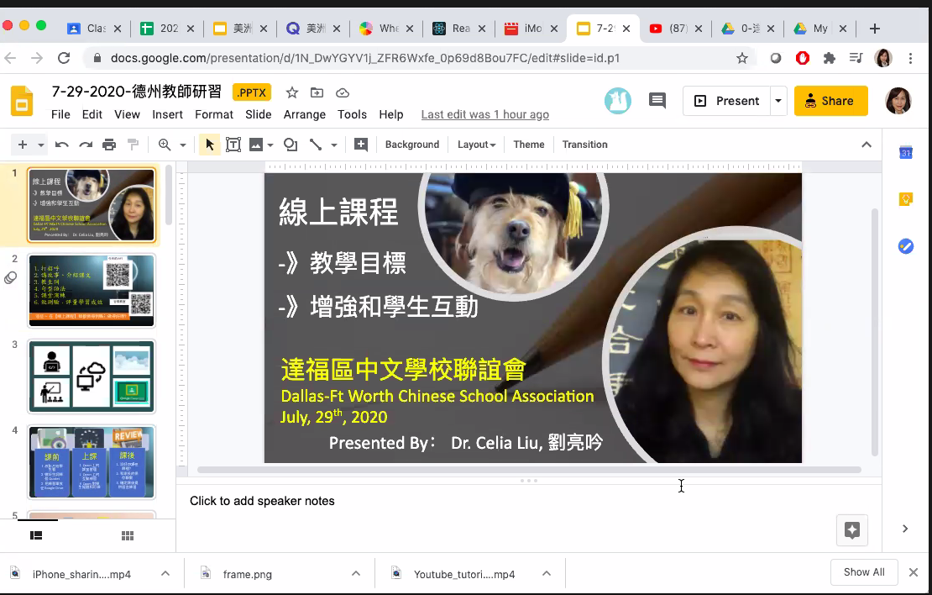This screenshot has height=595, width=932.
Task: Open the Insert menu
Action: click(x=167, y=114)
